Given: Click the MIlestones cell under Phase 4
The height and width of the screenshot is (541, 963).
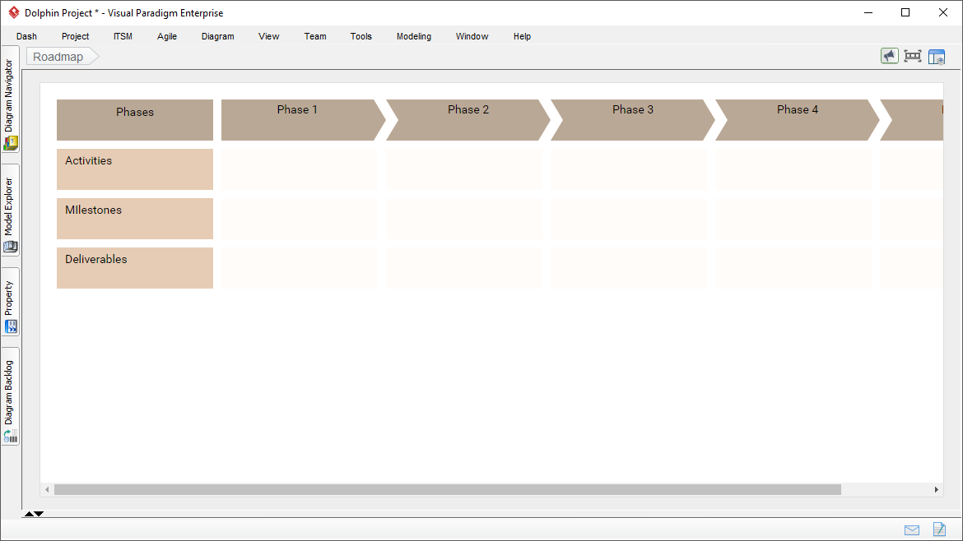Looking at the screenshot, I should click(x=793, y=219).
